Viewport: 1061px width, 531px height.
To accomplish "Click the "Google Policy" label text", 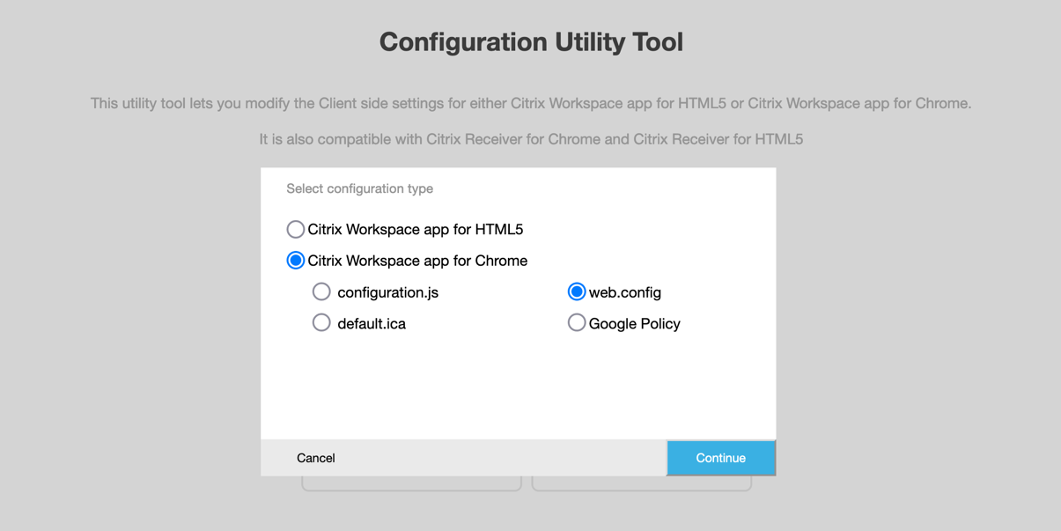I will 634,324.
